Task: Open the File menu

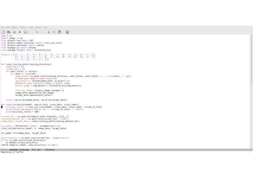Action: (3, 27)
